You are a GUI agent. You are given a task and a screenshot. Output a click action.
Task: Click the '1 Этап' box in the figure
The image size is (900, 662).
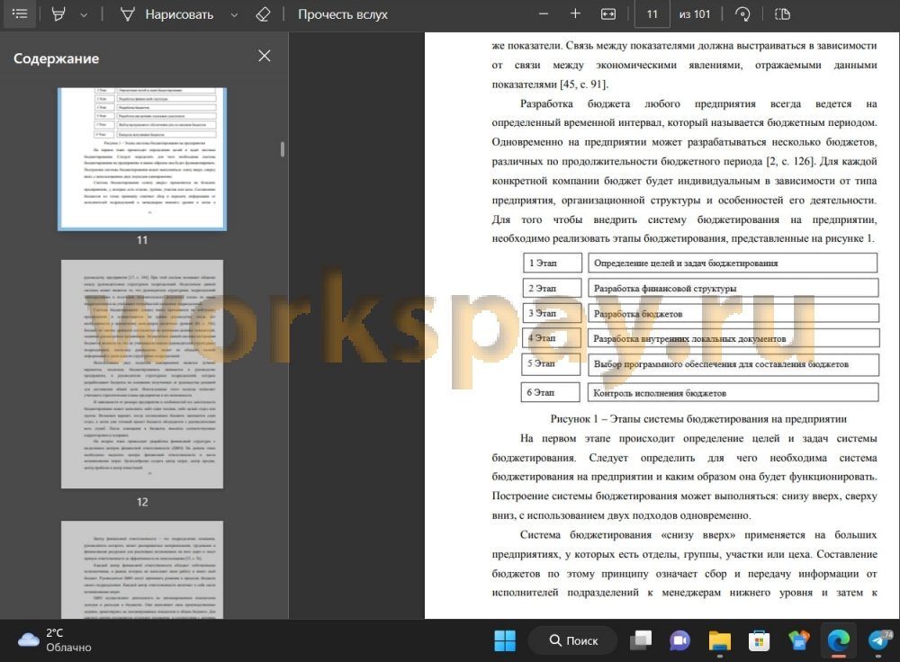[x=553, y=263]
